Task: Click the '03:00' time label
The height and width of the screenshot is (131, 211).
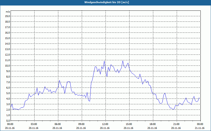Action: [x=34, y=124]
